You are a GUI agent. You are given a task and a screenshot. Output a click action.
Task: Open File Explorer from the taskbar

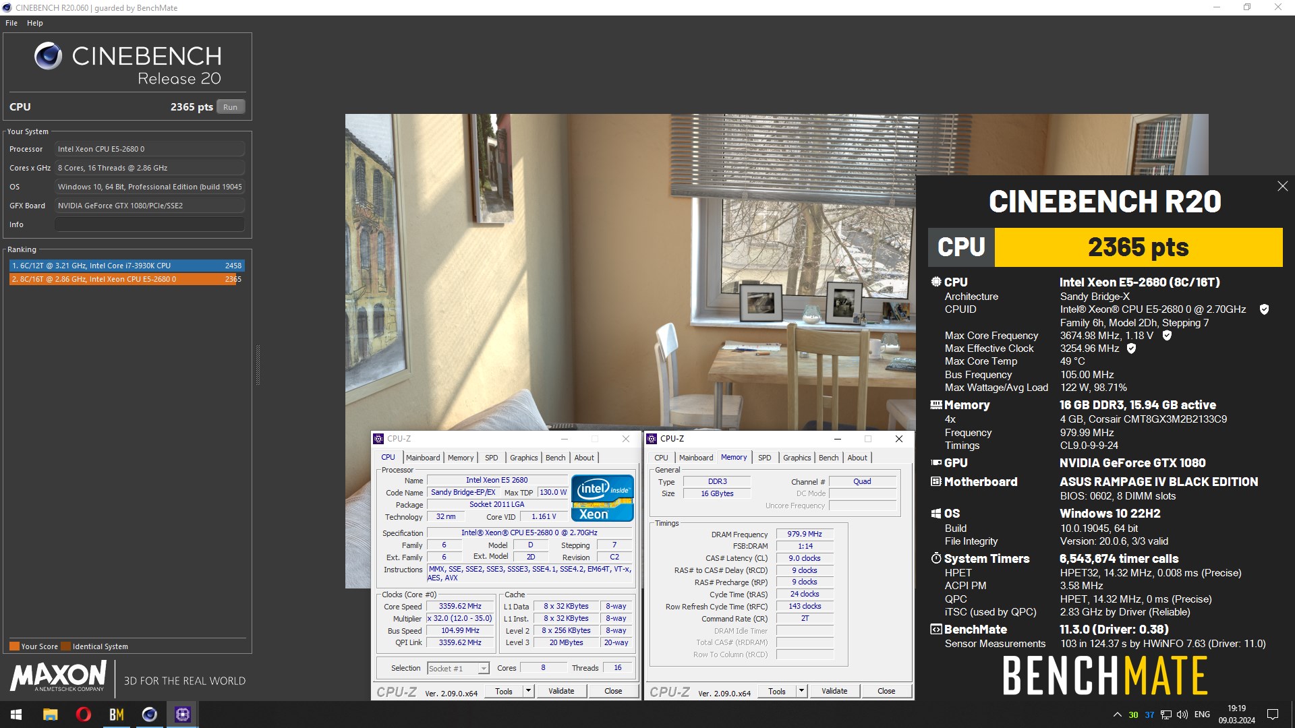(x=50, y=715)
